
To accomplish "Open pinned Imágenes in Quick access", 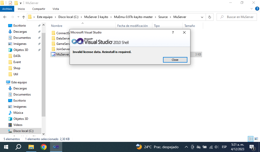I will (x=20, y=44).
